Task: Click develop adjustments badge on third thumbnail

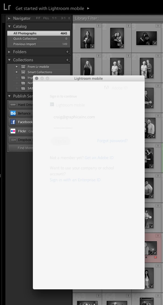Action: 155,43
